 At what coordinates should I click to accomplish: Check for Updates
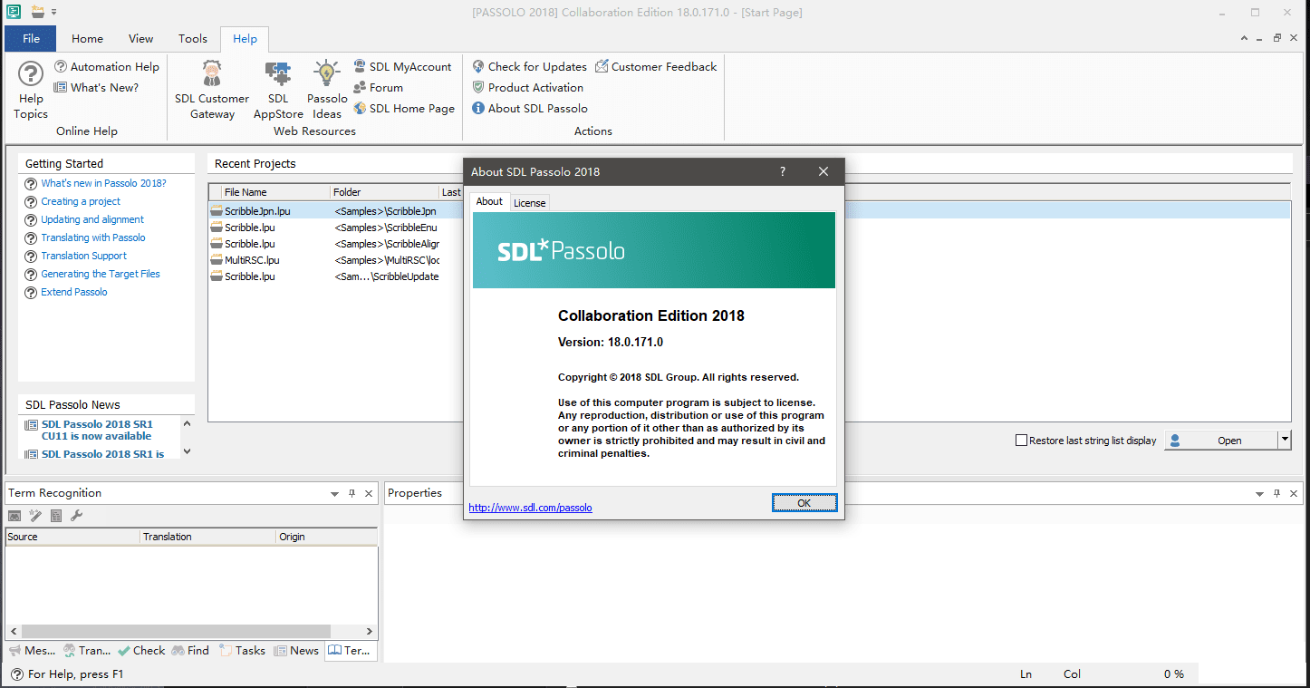529,66
